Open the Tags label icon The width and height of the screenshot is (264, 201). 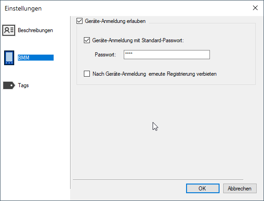point(9,85)
